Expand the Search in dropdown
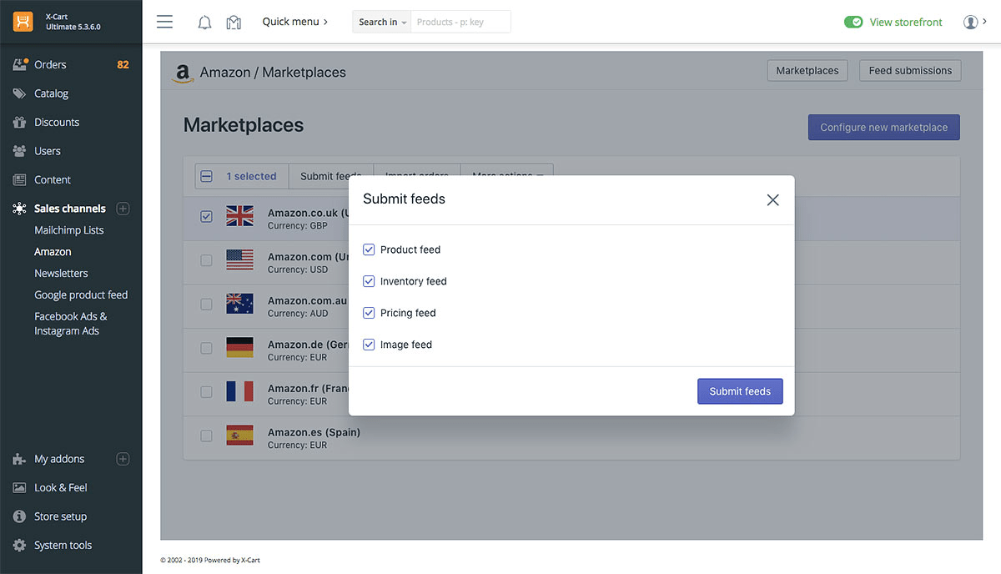 point(382,23)
